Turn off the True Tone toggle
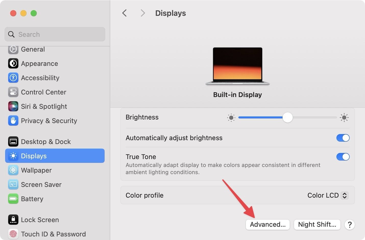The height and width of the screenshot is (240, 365). [343, 157]
